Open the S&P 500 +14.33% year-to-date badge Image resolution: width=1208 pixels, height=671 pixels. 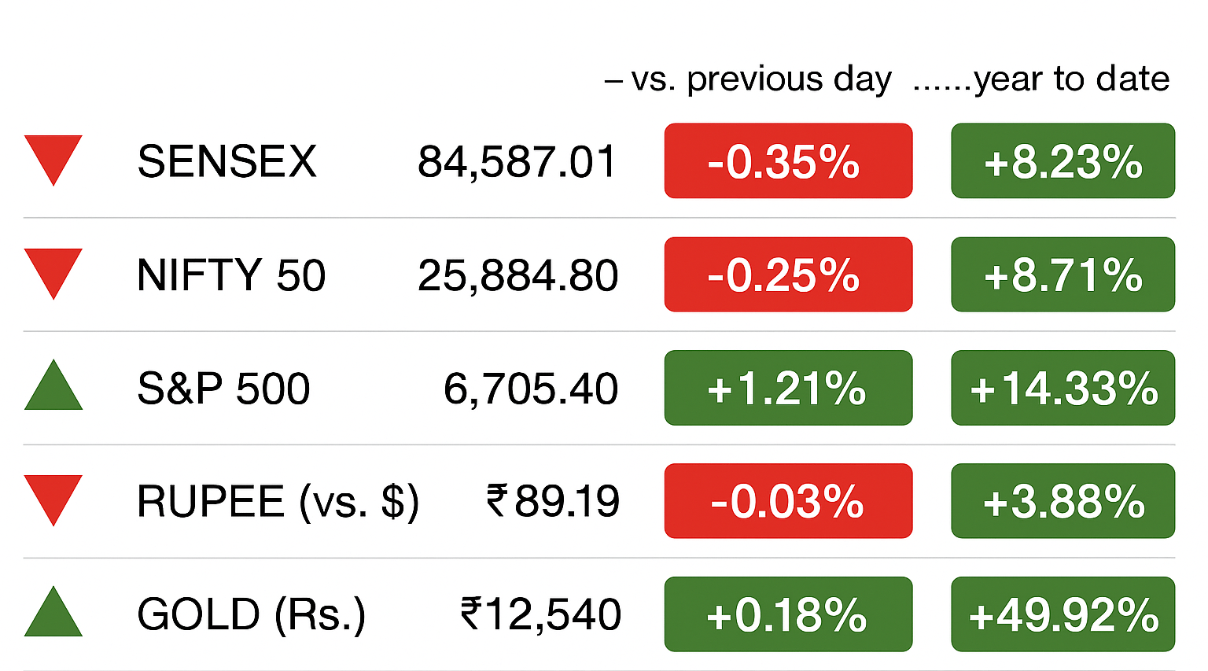tap(1063, 388)
